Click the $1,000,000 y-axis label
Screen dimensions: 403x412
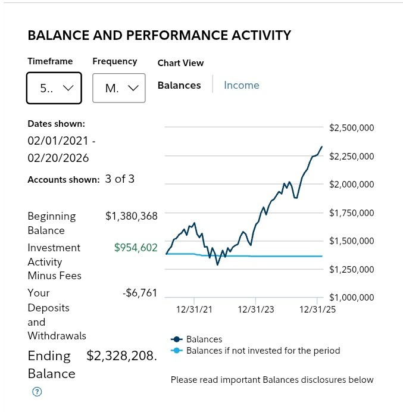click(x=351, y=298)
